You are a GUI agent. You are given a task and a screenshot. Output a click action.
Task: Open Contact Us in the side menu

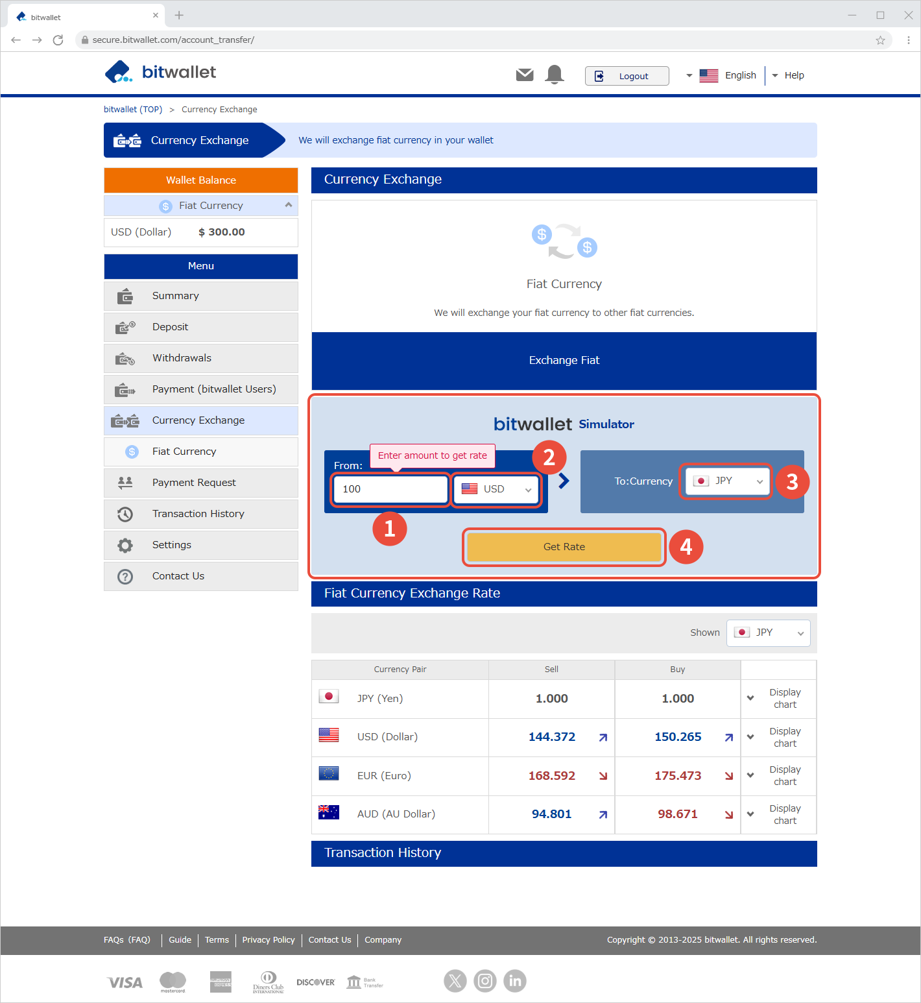pos(201,576)
